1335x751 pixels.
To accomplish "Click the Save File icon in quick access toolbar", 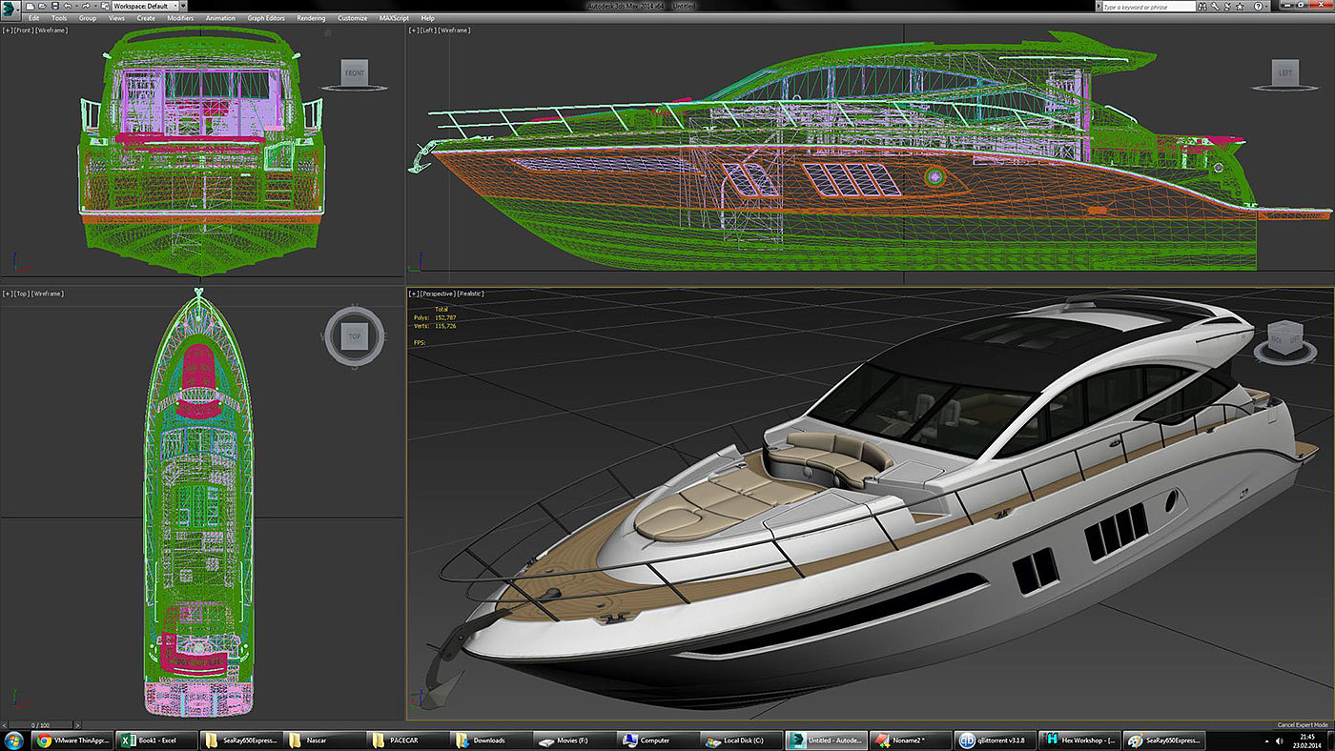I will click(54, 6).
